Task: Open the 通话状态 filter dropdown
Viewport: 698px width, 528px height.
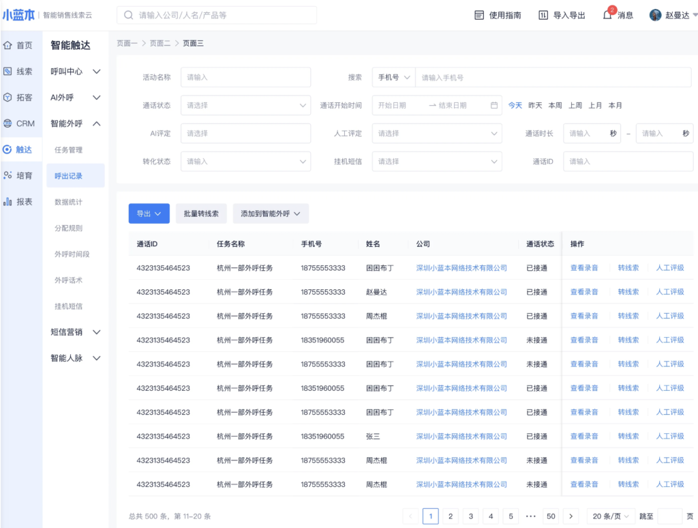Action: pyautogui.click(x=245, y=105)
